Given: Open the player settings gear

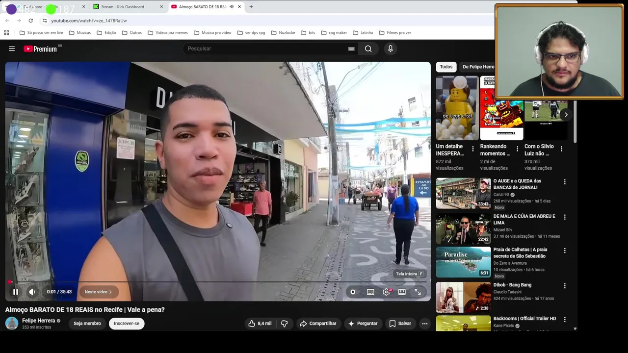Looking at the screenshot, I should (387, 292).
